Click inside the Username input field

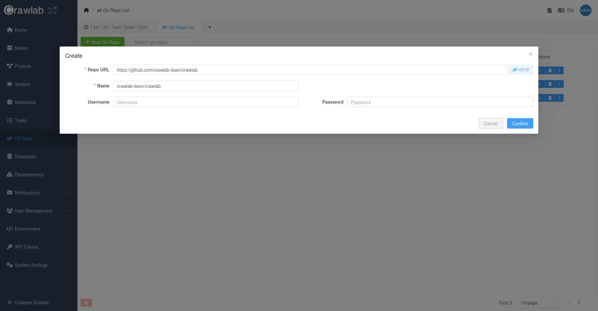pos(205,102)
